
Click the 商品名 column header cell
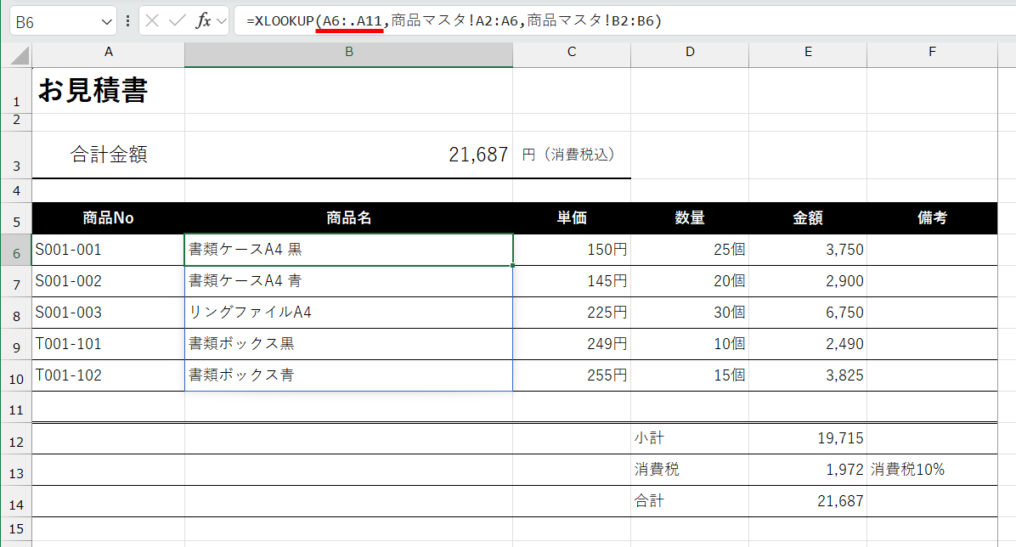pos(348,217)
